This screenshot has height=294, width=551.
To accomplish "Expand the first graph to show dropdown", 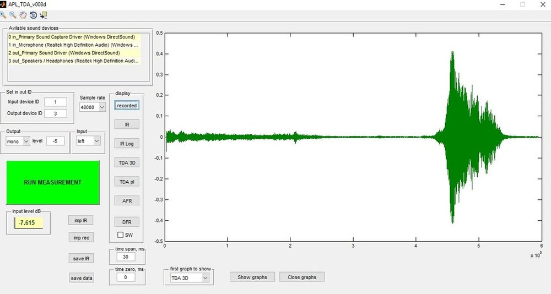I will point(190,278).
